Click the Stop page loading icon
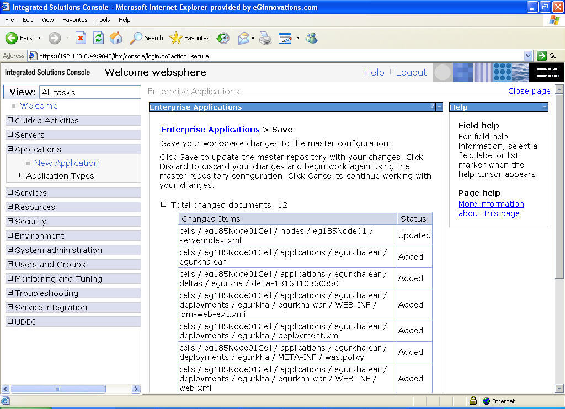The height and width of the screenshot is (409, 565). click(x=81, y=38)
